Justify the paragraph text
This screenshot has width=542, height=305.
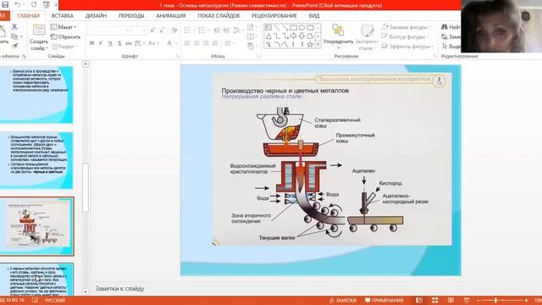click(x=215, y=43)
